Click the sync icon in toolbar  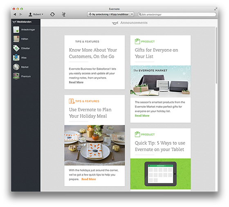(x=52, y=14)
